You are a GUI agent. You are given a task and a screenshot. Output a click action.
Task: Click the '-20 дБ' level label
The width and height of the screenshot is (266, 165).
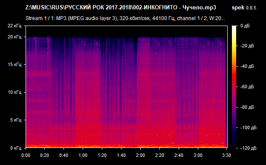click(x=247, y=46)
